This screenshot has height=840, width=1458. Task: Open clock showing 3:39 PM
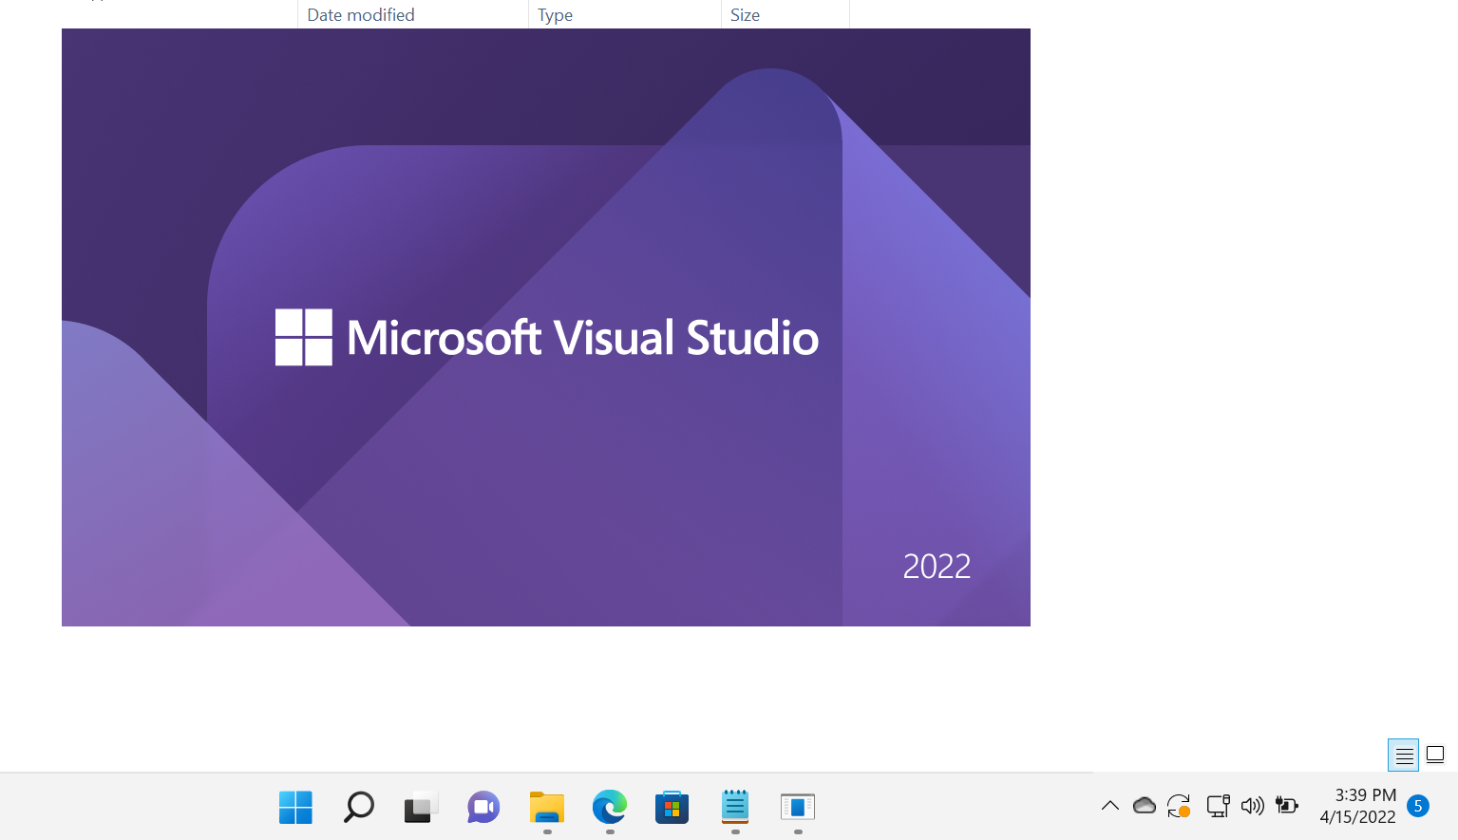(x=1357, y=807)
